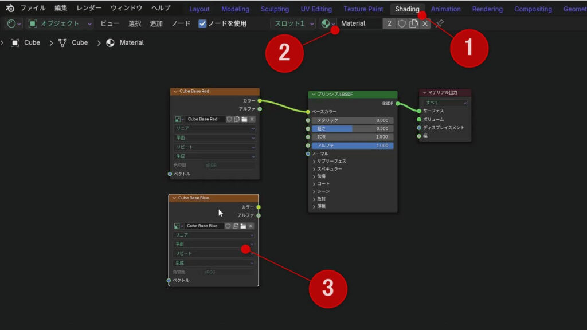
Task: Click the アルファ slider in プリンシプルBSDF
Action: 353,146
